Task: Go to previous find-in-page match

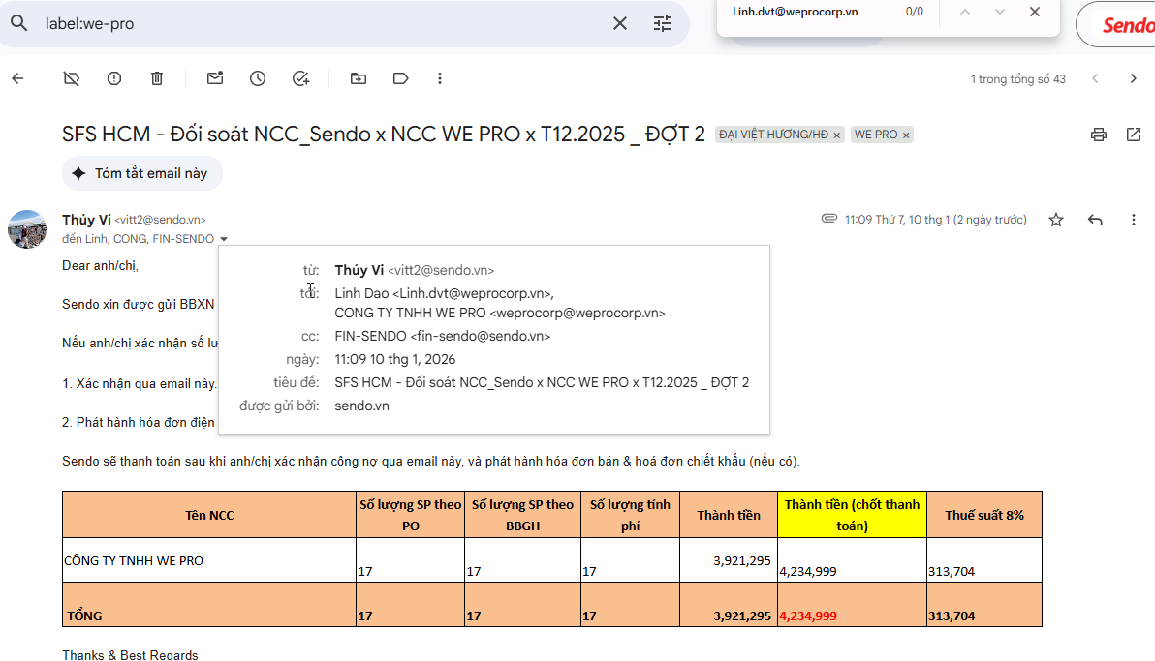Action: pos(965,12)
